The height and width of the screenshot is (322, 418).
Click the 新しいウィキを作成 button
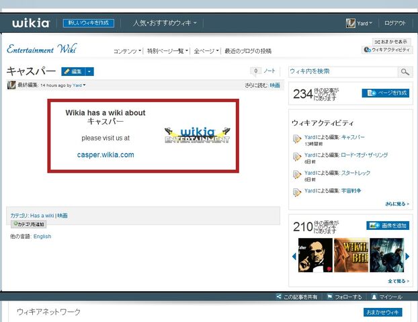point(89,23)
